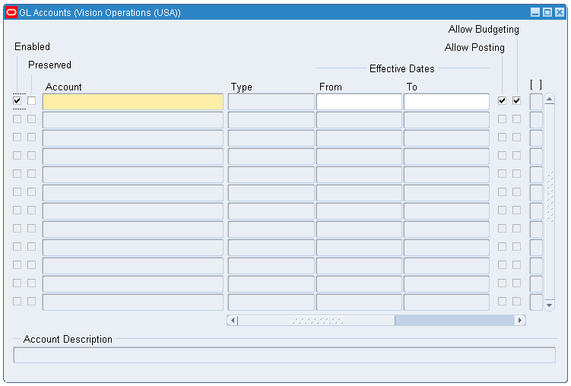Click the Account Description field
This screenshot has width=571, height=386.
coord(284,355)
